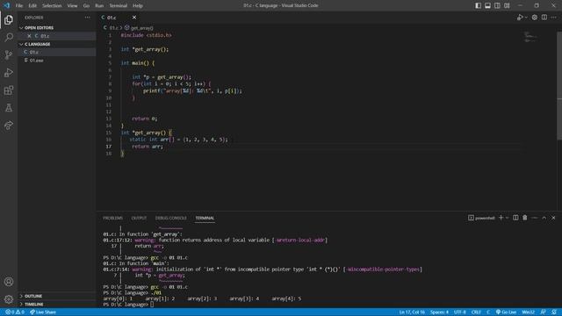Image resolution: width=562 pixels, height=316 pixels.
Task: Select language mode C in status bar
Action: (488, 312)
